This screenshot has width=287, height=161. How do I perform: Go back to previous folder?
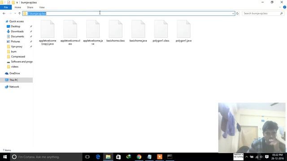(4, 13)
